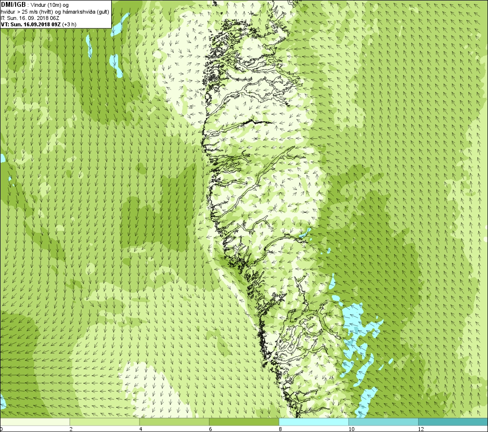Click the 2–4 m/s light green swatch

(x=104, y=422)
